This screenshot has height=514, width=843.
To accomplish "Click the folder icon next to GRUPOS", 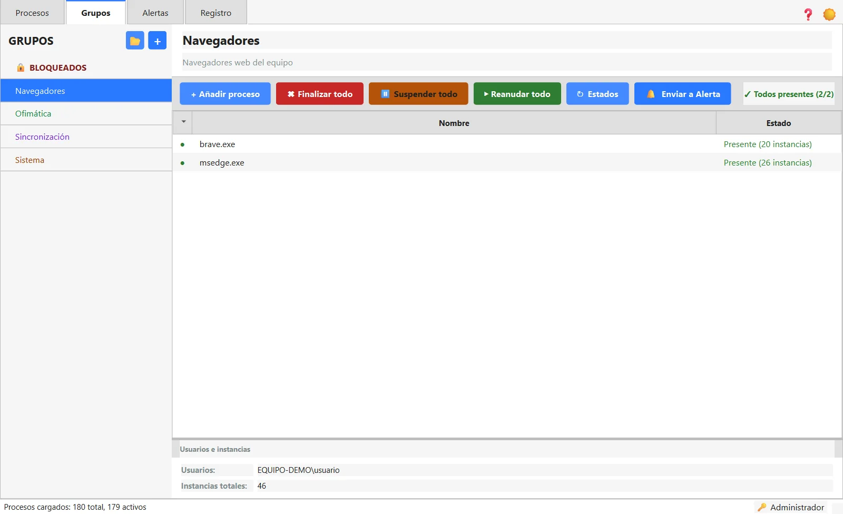I will click(135, 41).
